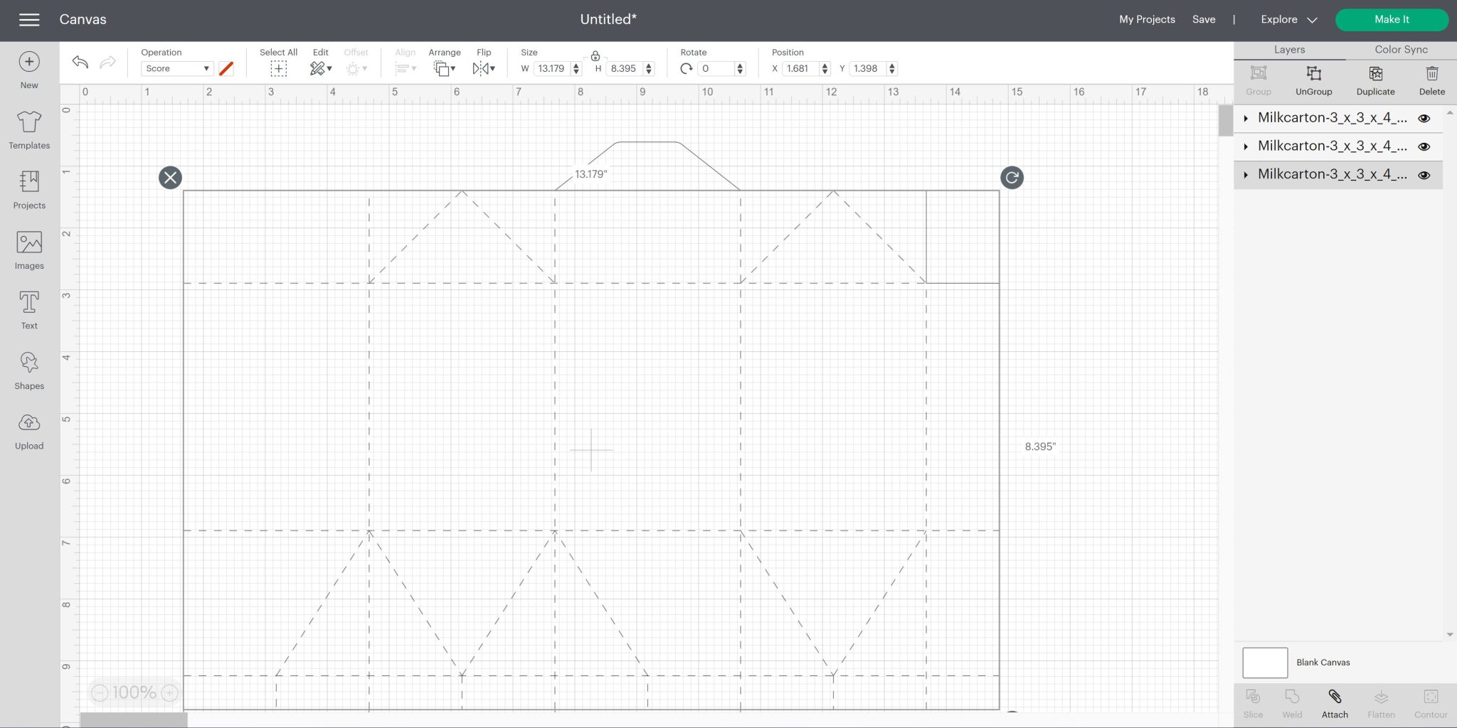Click the canvas horizontal scrollbar thumb
Viewport: 1457px width, 728px height.
click(x=134, y=720)
